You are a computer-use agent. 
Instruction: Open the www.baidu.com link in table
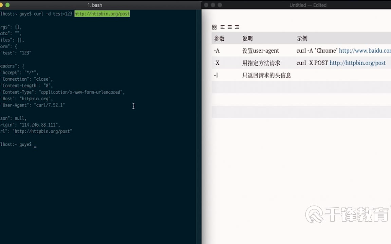tap(365, 50)
